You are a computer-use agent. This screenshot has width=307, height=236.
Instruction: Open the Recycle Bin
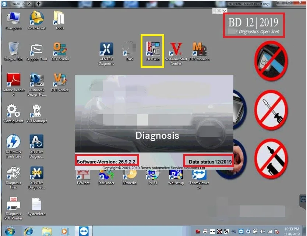(x=13, y=52)
